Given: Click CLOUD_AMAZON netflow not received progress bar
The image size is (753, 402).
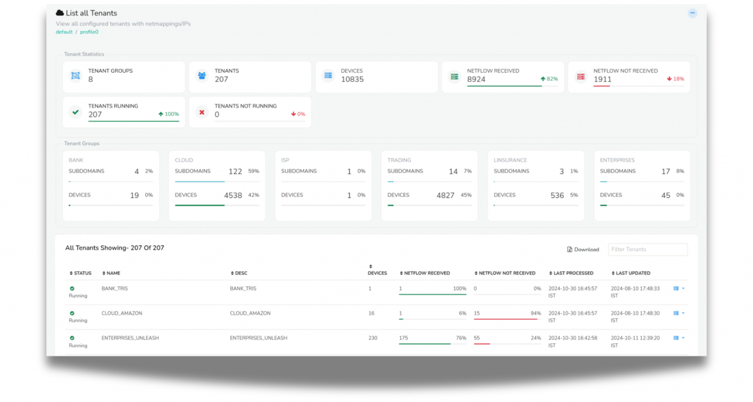Looking at the screenshot, I should point(507,319).
